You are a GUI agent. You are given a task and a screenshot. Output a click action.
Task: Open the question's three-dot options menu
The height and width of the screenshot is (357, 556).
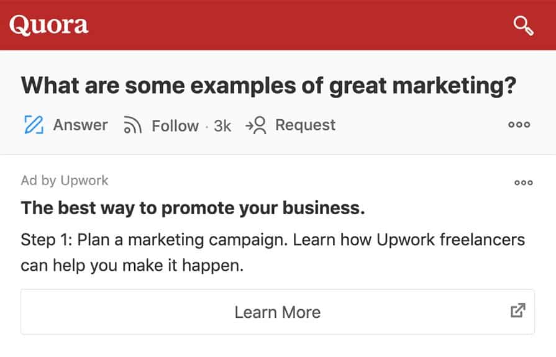click(x=519, y=125)
